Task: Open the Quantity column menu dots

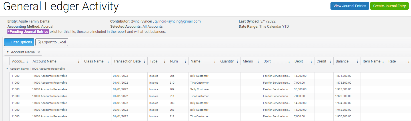Action: (x=237, y=61)
